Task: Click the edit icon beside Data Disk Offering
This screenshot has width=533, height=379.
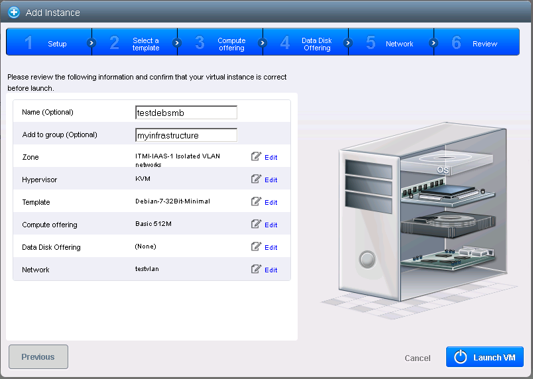Action: click(256, 246)
